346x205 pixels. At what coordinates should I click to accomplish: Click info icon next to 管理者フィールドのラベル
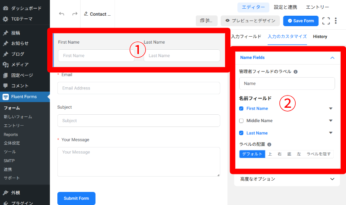[x=296, y=72]
